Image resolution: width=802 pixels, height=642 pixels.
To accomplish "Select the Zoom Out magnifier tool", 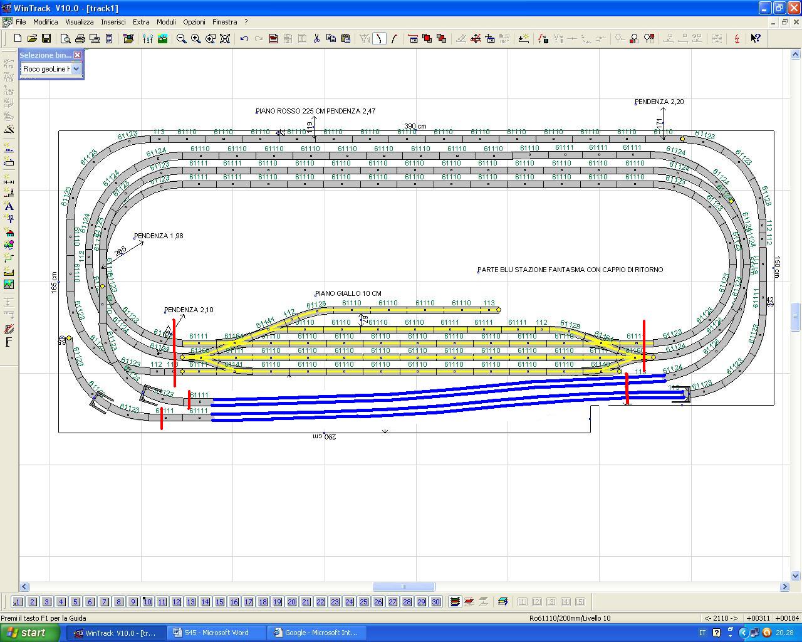I will click(181, 38).
